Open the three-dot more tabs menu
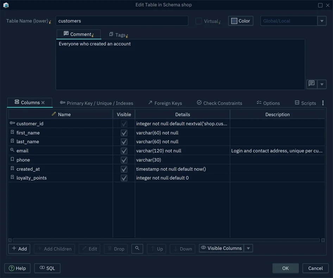The height and width of the screenshot is (278, 333). (x=323, y=103)
